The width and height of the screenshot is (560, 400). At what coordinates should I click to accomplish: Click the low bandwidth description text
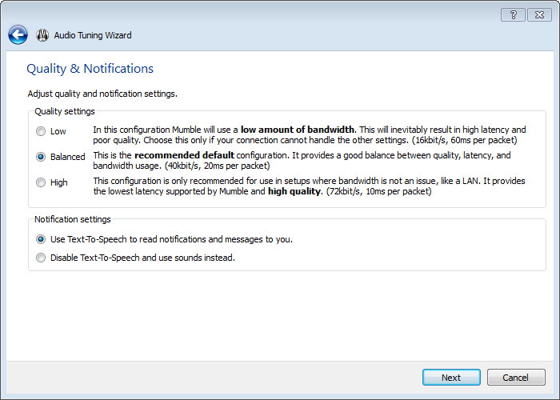pos(310,134)
